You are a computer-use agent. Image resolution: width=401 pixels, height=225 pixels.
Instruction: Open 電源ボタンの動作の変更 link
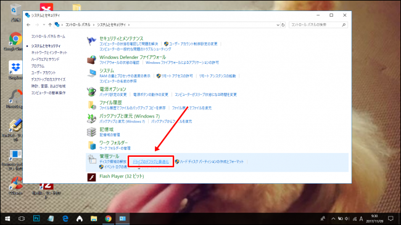[151, 95]
